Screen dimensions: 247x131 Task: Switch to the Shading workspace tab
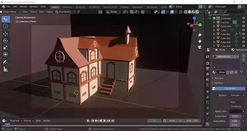(x=125, y=7)
